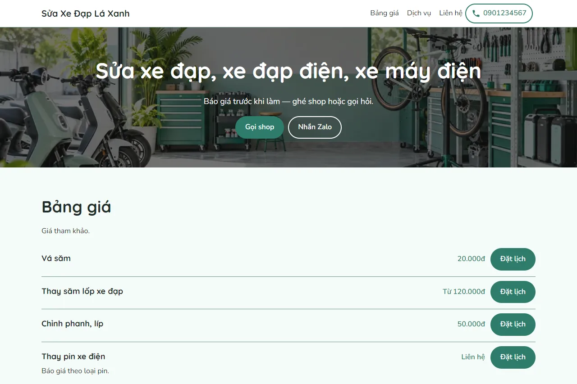Select the Thay pin xe điện title
577x384 pixels.
click(x=73, y=357)
